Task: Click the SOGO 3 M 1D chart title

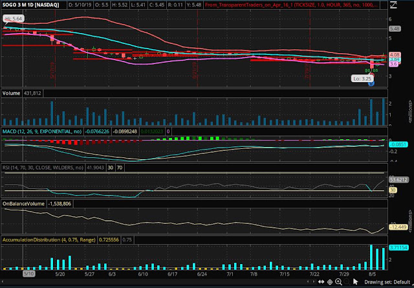Action: (x=30, y=5)
